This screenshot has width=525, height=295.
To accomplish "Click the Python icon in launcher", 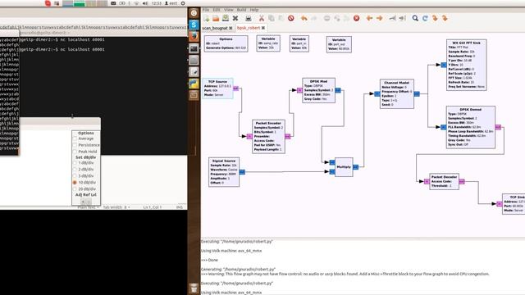I will [194, 84].
